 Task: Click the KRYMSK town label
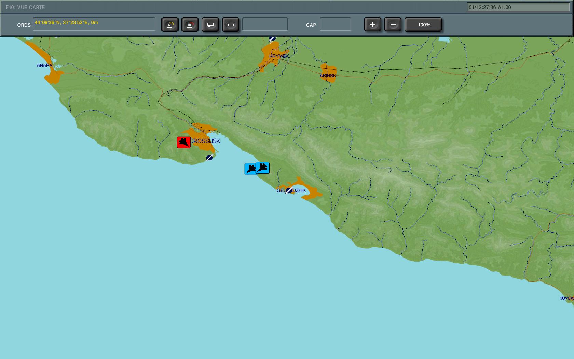(279, 56)
